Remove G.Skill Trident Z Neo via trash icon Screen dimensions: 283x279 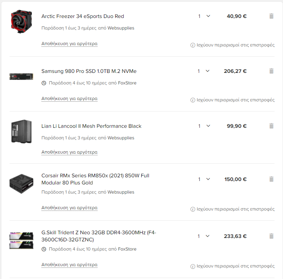coord(271,236)
